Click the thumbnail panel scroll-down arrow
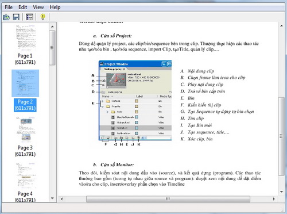 coord(52,198)
